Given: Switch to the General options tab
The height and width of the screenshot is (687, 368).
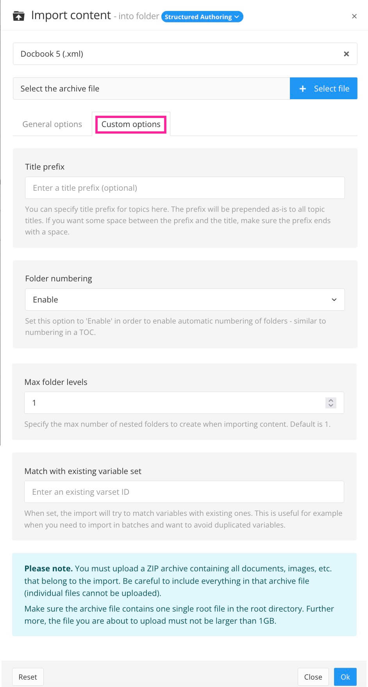Looking at the screenshot, I should 52,124.
